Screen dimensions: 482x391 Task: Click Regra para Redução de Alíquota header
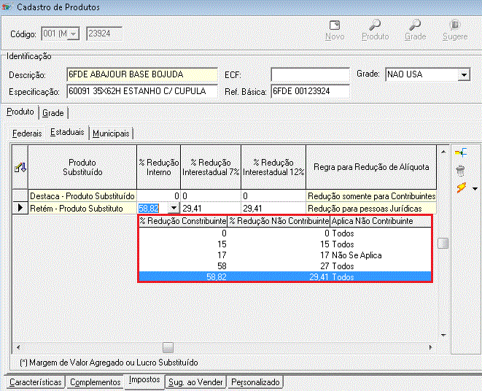coord(371,167)
